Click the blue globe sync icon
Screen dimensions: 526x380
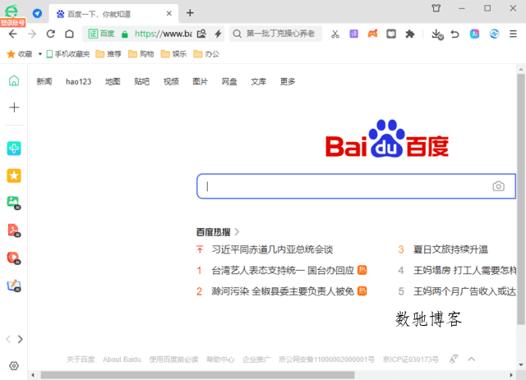pos(494,34)
